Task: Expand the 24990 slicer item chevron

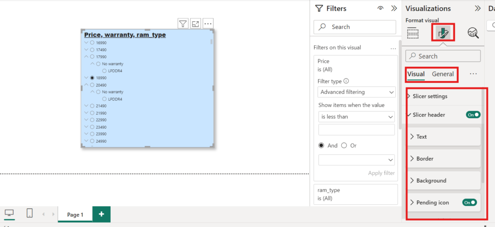Action: [86, 141]
